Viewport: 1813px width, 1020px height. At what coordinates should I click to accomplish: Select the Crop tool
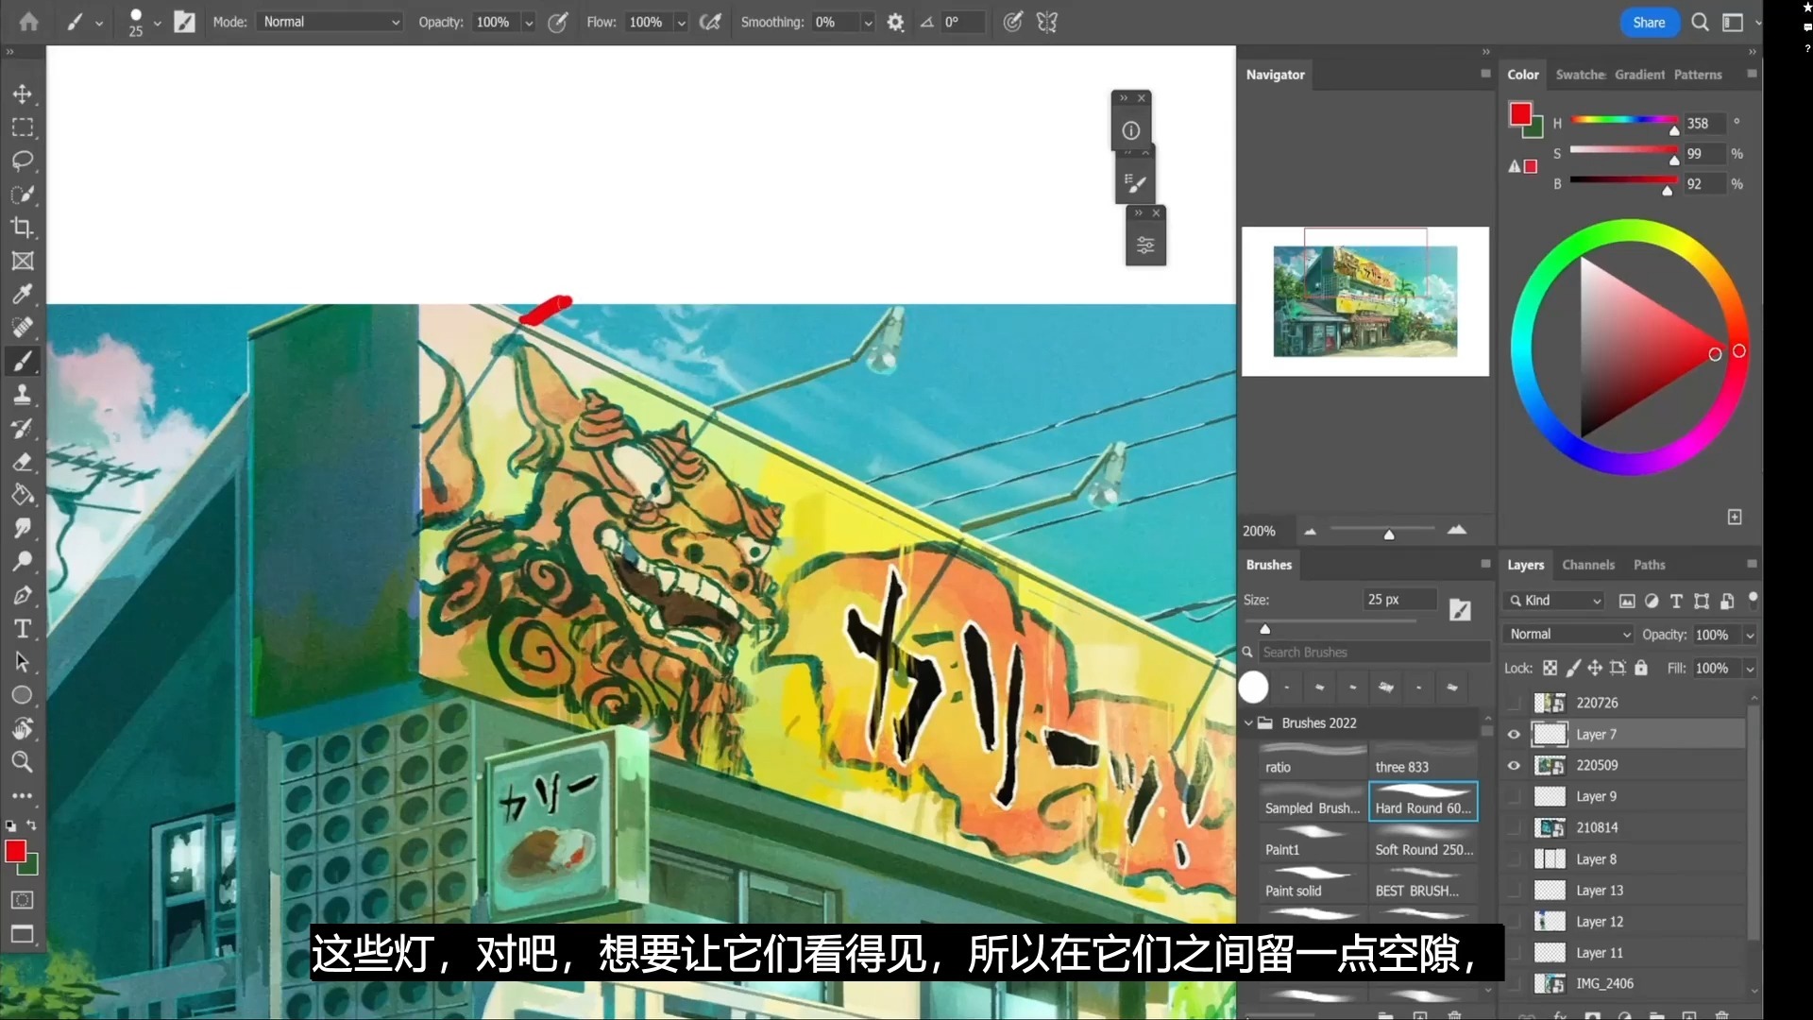click(23, 228)
